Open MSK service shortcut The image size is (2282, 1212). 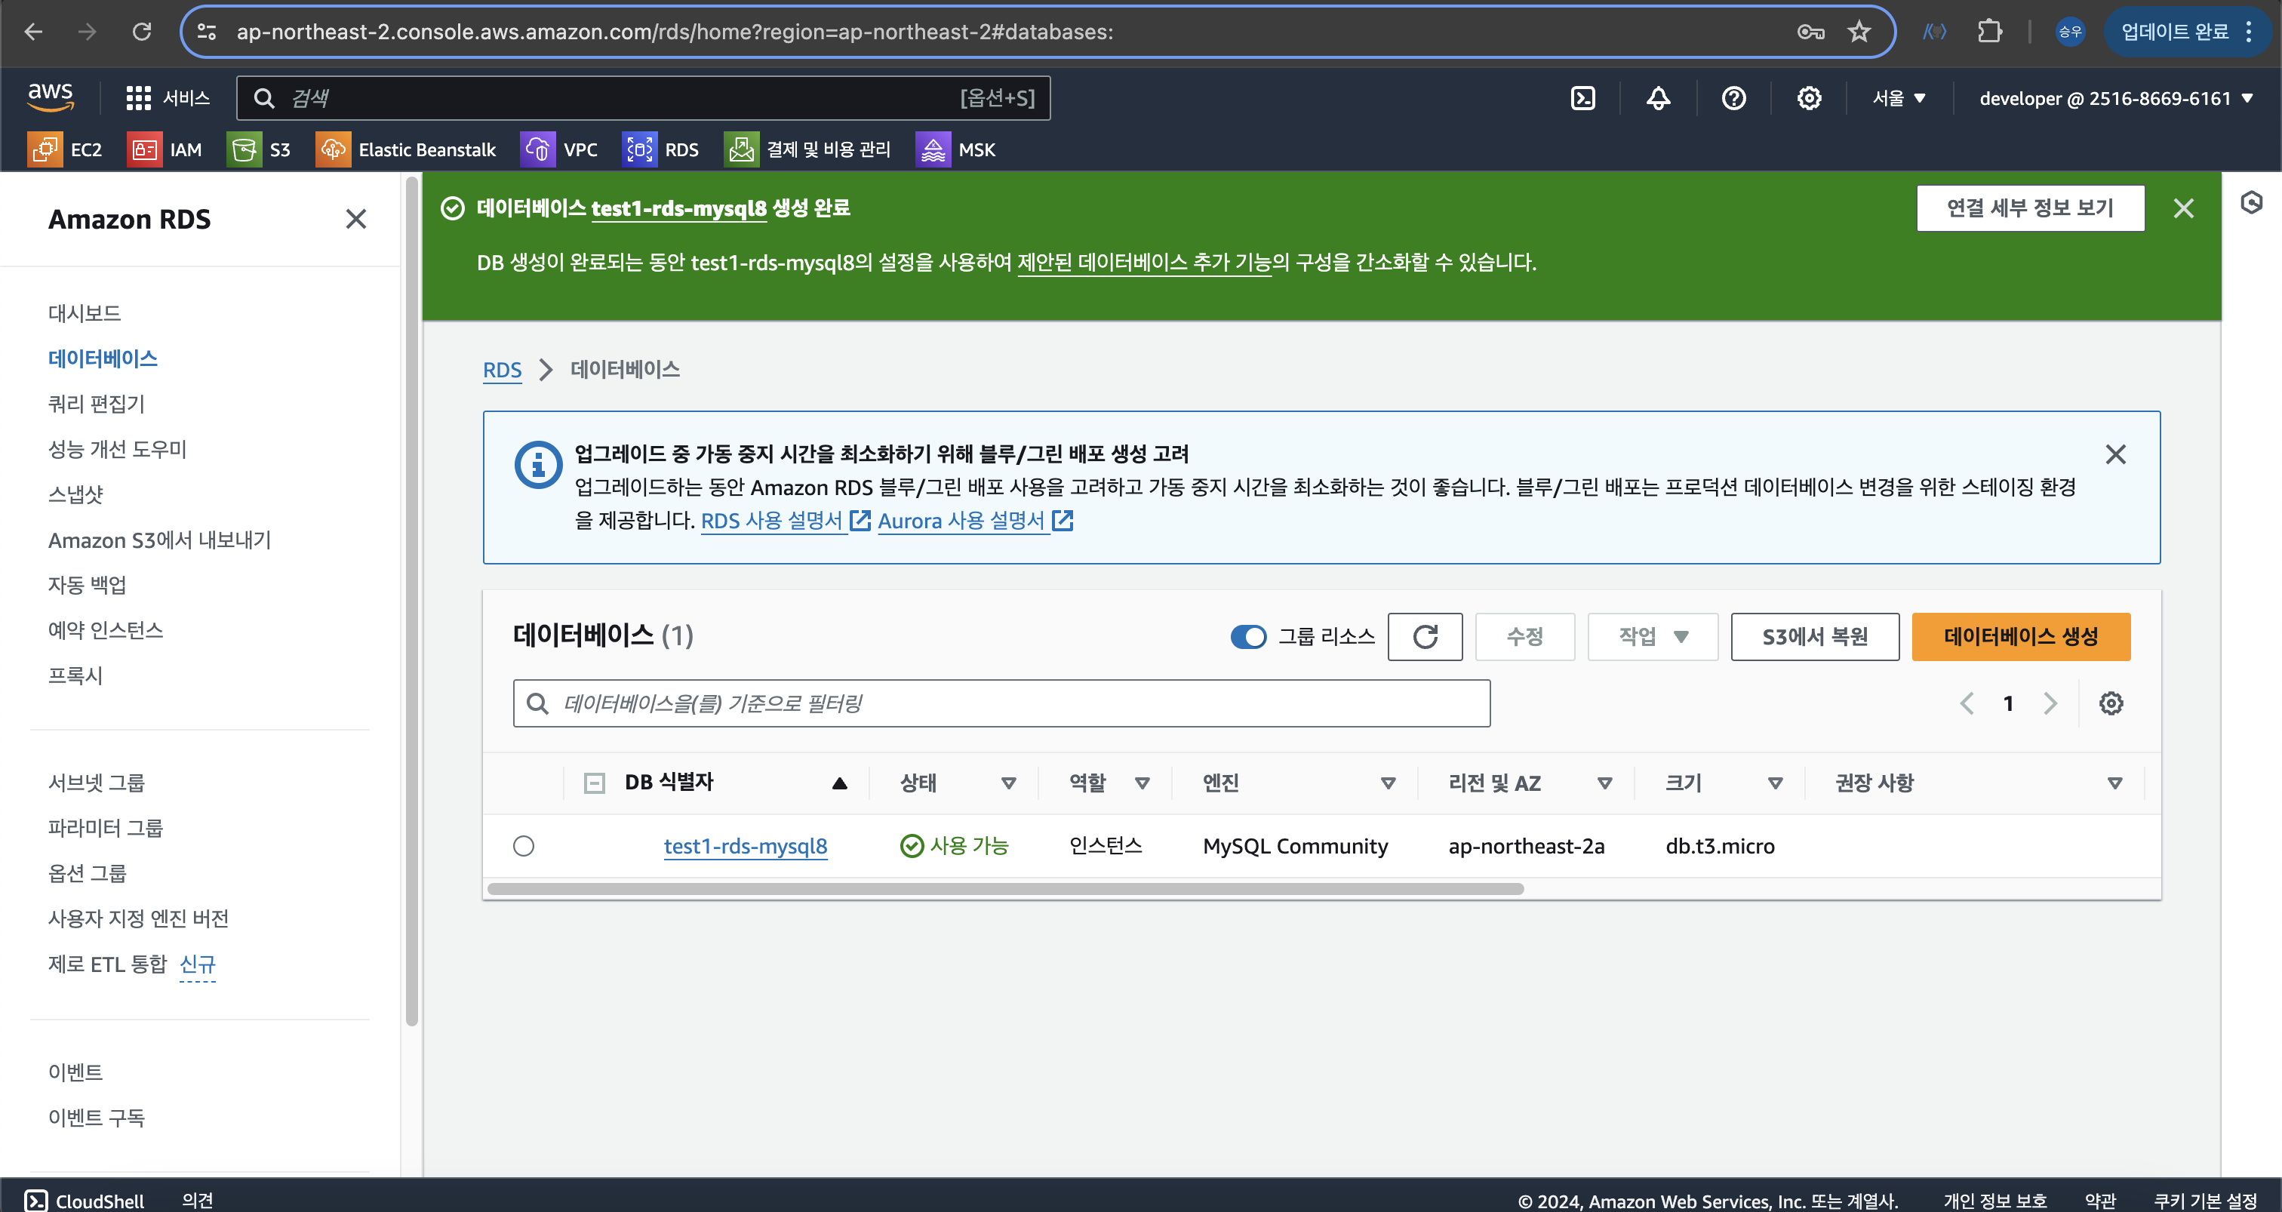tap(956, 149)
